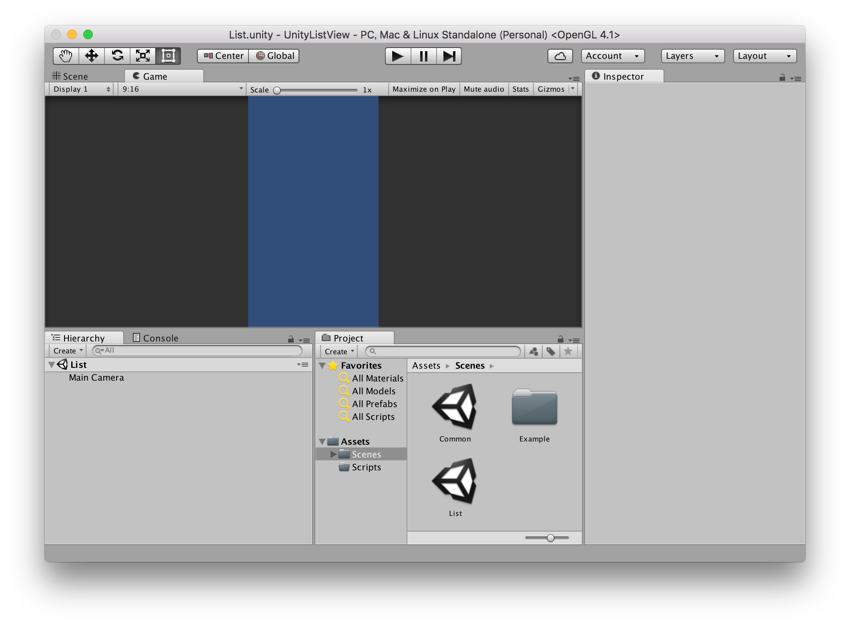The image size is (850, 626).
Task: Open the Layers dropdown
Action: point(692,56)
